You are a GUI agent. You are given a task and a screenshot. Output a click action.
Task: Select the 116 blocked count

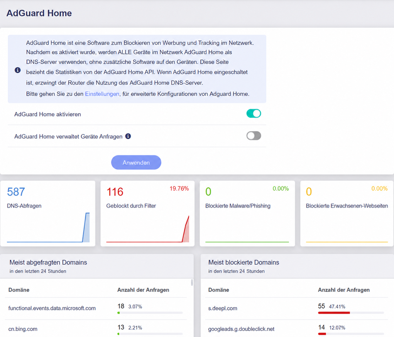click(115, 192)
